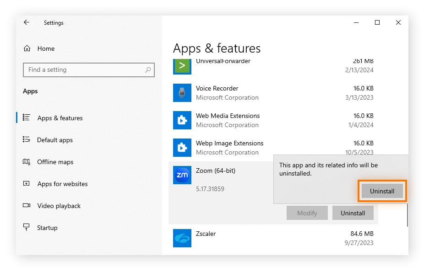Viewport: 424px width, 272px height.
Task: Click the Apps & features list icon
Action: point(26,117)
